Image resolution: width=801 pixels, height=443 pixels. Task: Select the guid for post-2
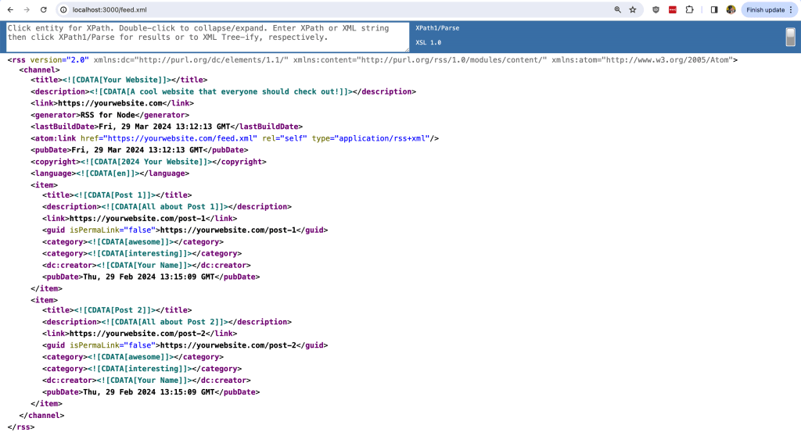tap(185, 345)
